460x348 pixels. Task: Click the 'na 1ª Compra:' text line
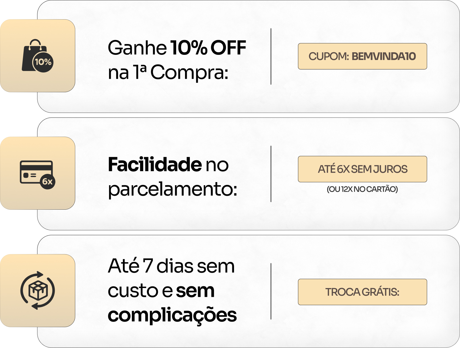pos(168,72)
